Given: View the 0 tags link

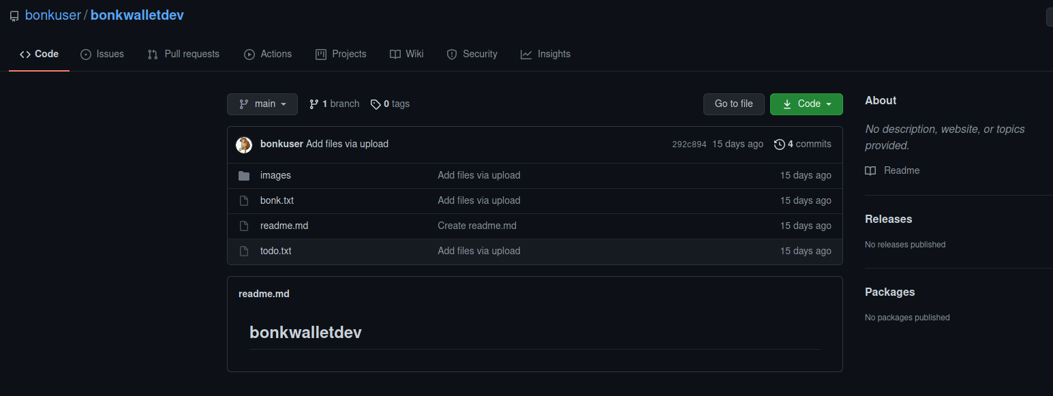Looking at the screenshot, I should [x=390, y=104].
